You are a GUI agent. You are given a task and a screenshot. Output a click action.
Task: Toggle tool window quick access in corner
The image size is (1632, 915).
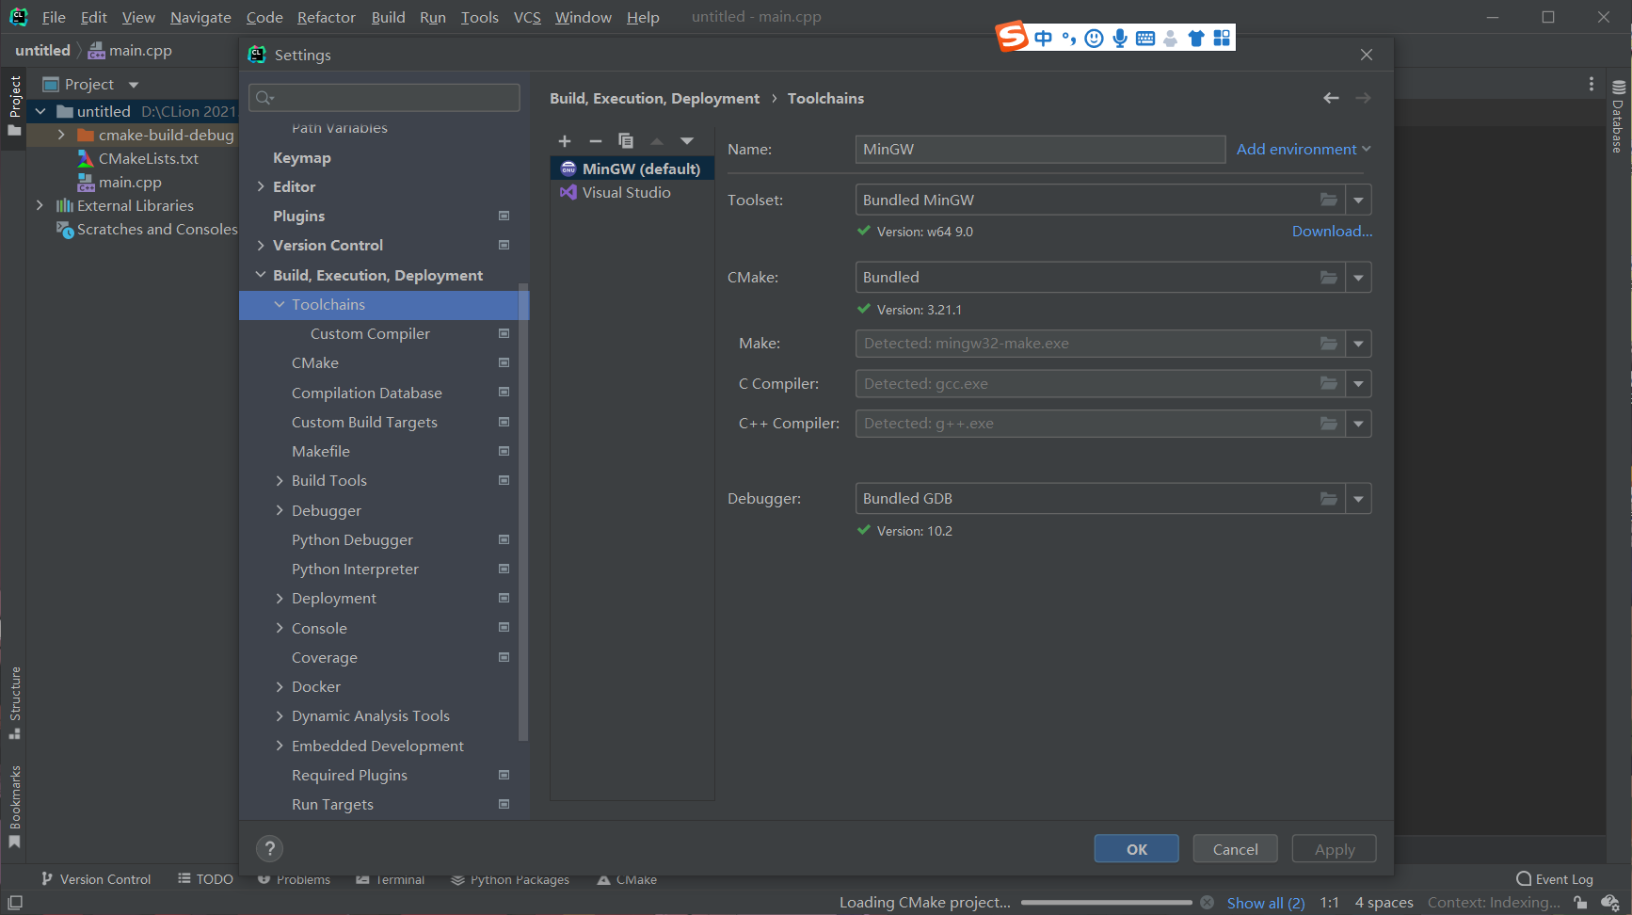tap(15, 903)
